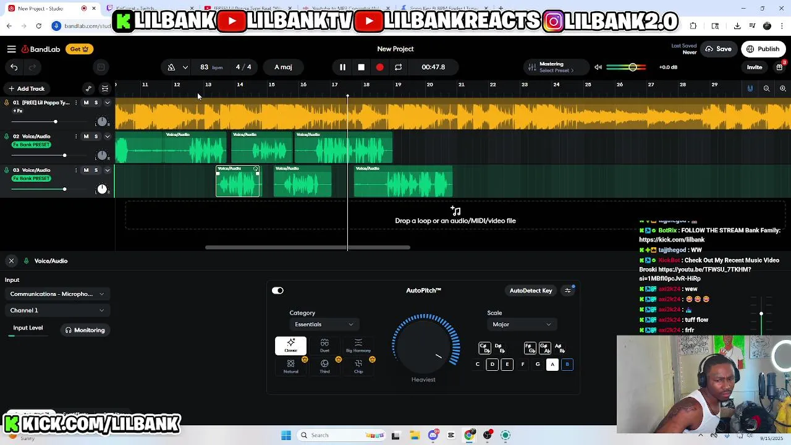Click track 03 pan knob
The image size is (791, 445).
[x=102, y=189]
